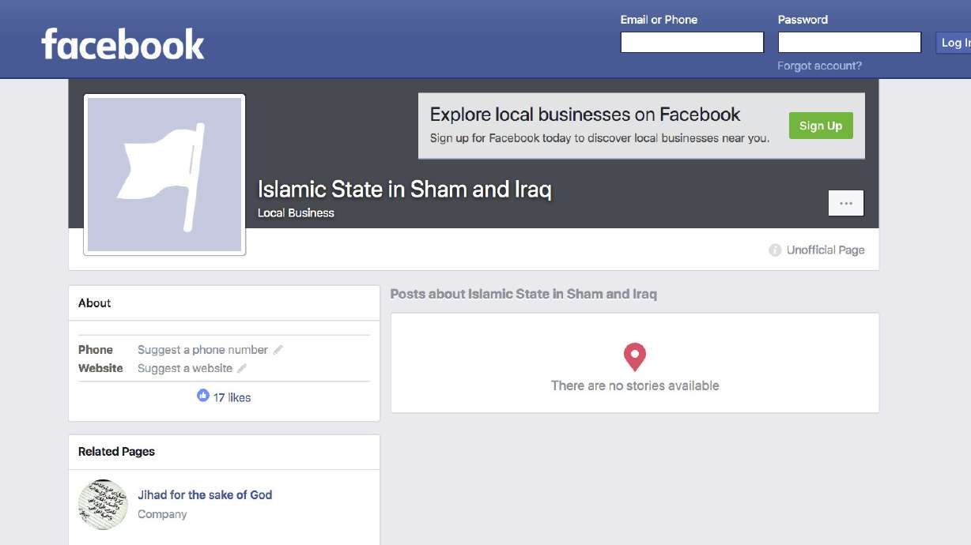971x545 pixels.
Task: Click the Jihad page circular thumbnail
Action: tap(103, 504)
